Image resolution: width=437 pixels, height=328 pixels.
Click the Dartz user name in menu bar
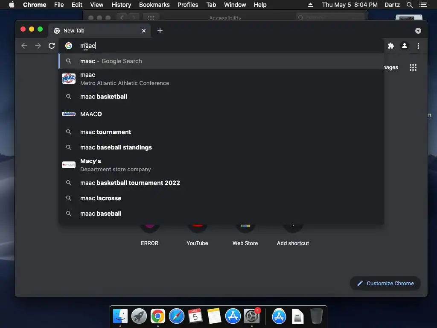pyautogui.click(x=392, y=5)
